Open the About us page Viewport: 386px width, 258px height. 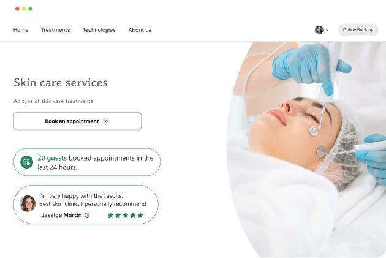pos(140,30)
